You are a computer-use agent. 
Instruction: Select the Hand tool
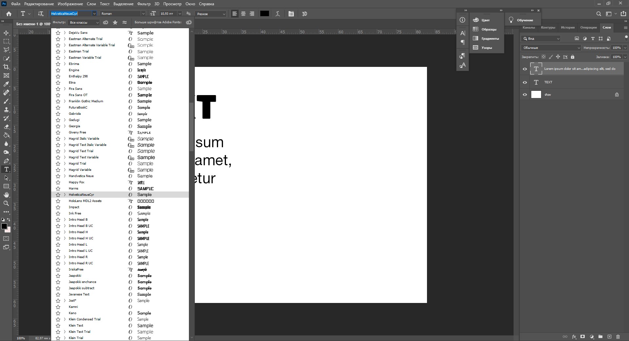6,195
